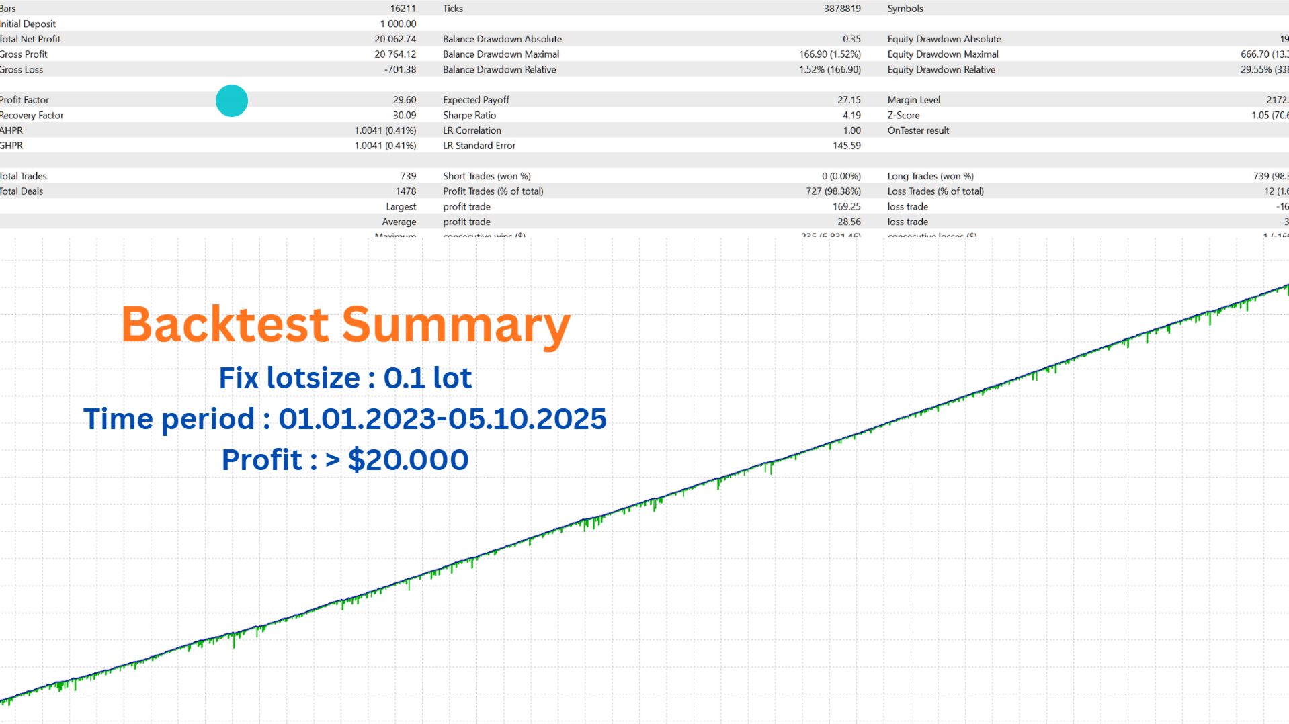Image resolution: width=1289 pixels, height=724 pixels.
Task: Click the Backtest Summary heading
Action: coord(344,324)
